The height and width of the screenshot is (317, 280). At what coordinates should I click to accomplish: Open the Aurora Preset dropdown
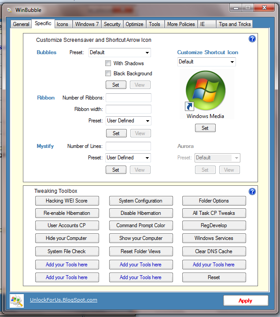tap(217, 158)
